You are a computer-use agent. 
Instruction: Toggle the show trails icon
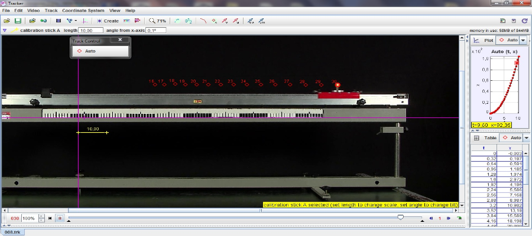click(177, 21)
